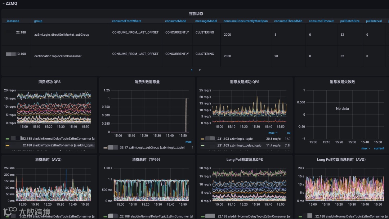Open the Long Poll拉取消息QPS panel title menu
The width and height of the screenshot is (389, 219).
point(244,160)
